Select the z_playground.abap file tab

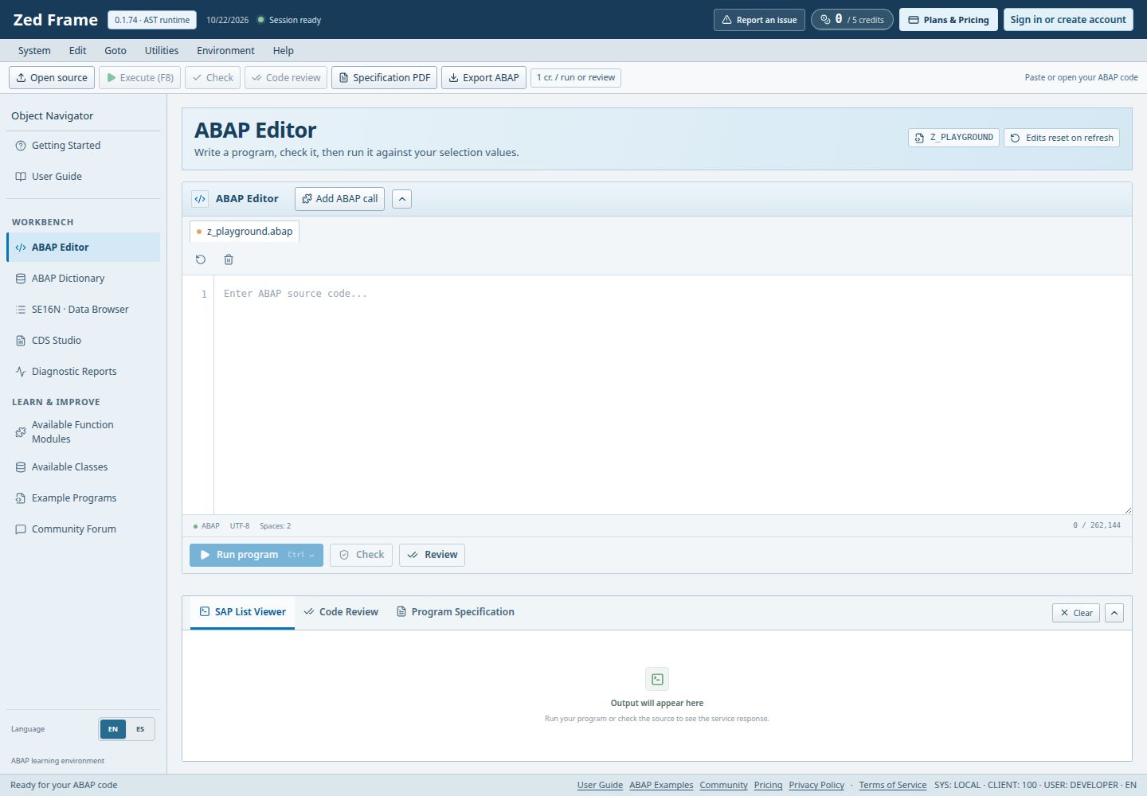[245, 232]
